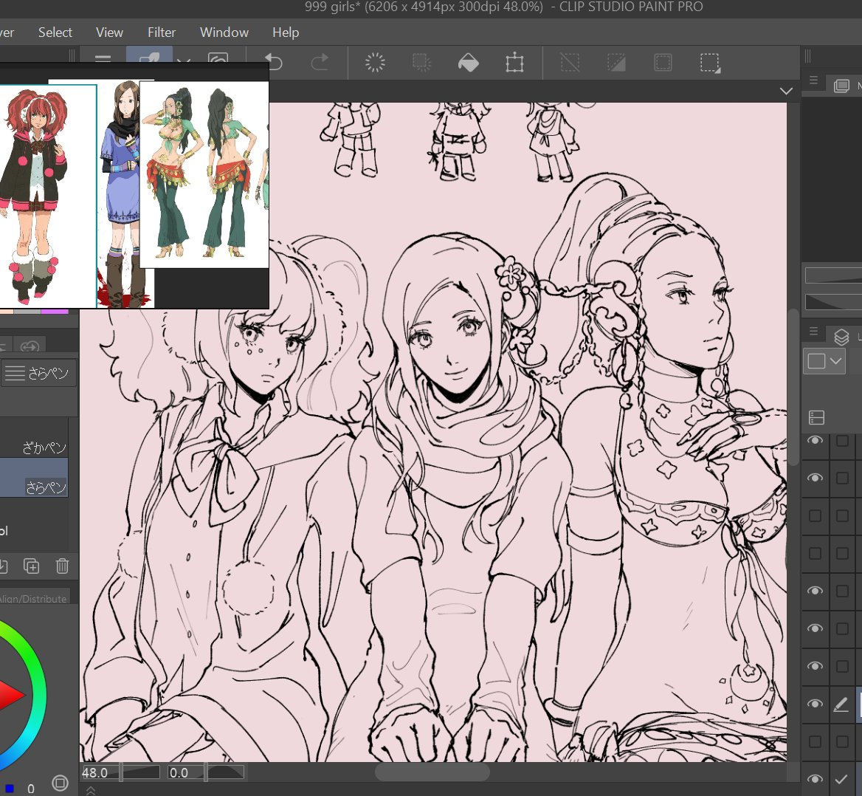Click the canvas vertical scrollbar thumb
Screen dimensions: 862x796
pos(793,387)
